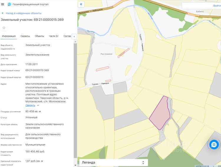Open the hamburger main menu
221x167 pixels.
[3, 4]
